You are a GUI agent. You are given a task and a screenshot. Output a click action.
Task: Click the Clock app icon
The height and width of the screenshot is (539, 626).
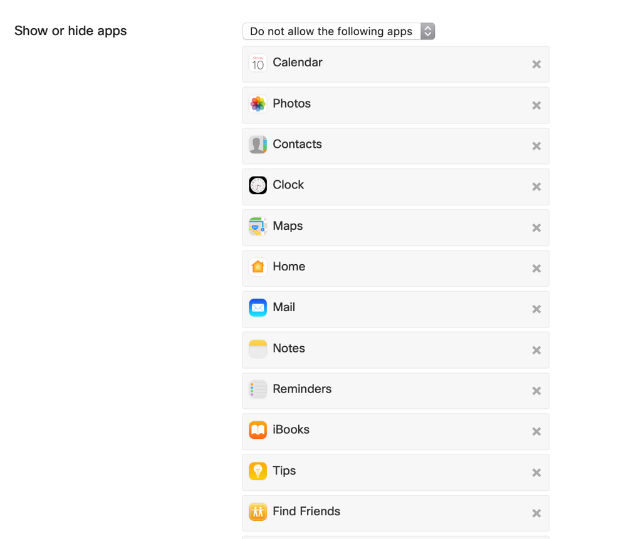258,185
